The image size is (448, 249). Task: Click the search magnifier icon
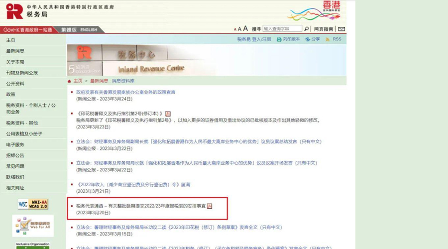306,29
